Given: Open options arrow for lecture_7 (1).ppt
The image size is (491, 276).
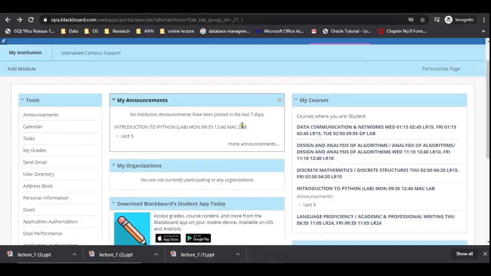Looking at the screenshot, I should pos(238,255).
